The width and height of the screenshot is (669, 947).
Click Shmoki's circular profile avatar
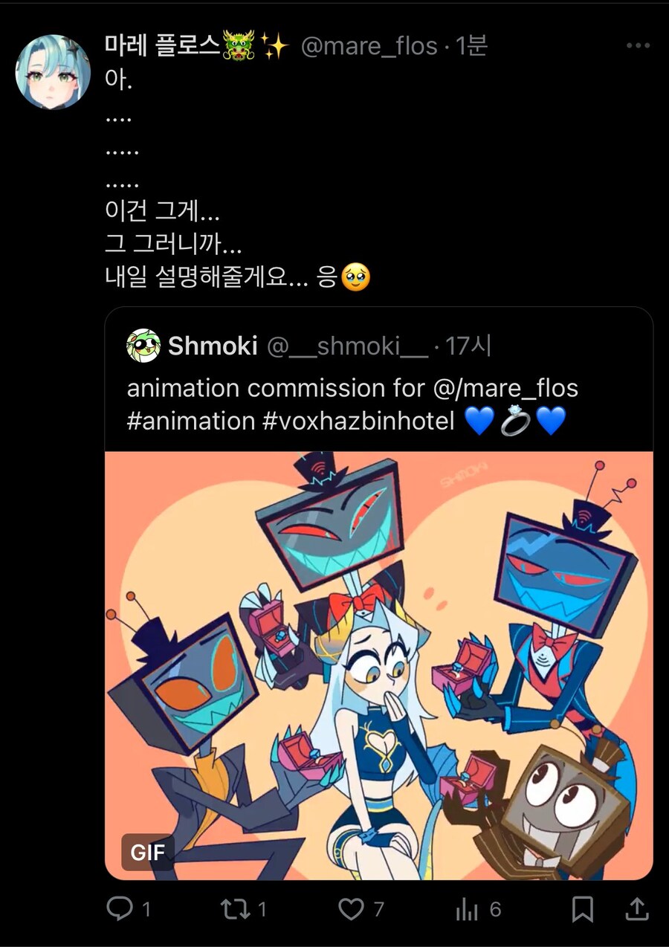click(x=142, y=346)
